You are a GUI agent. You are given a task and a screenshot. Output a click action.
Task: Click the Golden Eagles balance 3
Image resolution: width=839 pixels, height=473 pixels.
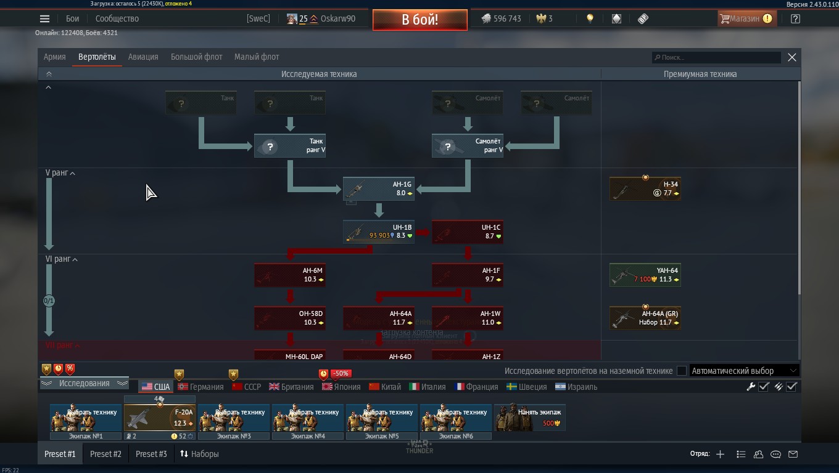pyautogui.click(x=544, y=18)
